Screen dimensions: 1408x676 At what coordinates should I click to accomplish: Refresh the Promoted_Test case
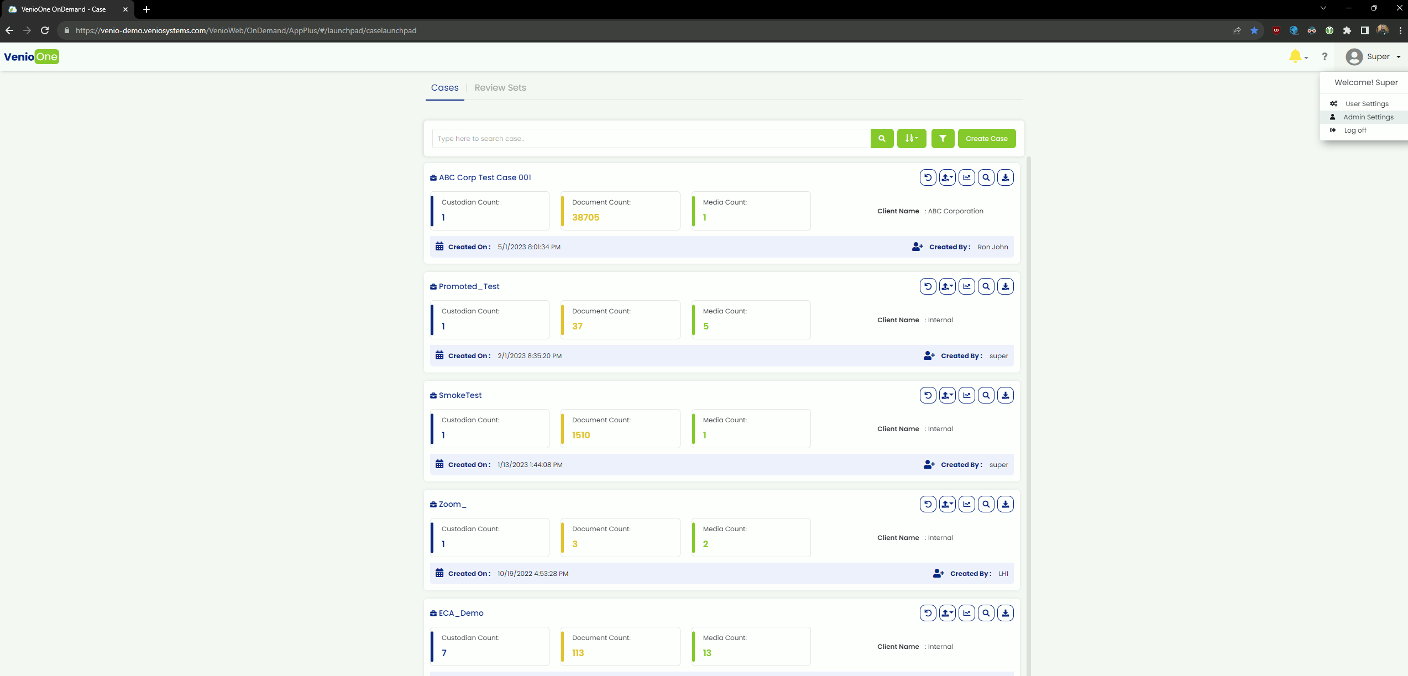pyautogui.click(x=928, y=286)
